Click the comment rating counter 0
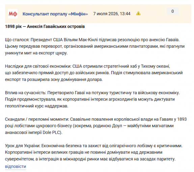 pyautogui.click(x=173, y=11)
